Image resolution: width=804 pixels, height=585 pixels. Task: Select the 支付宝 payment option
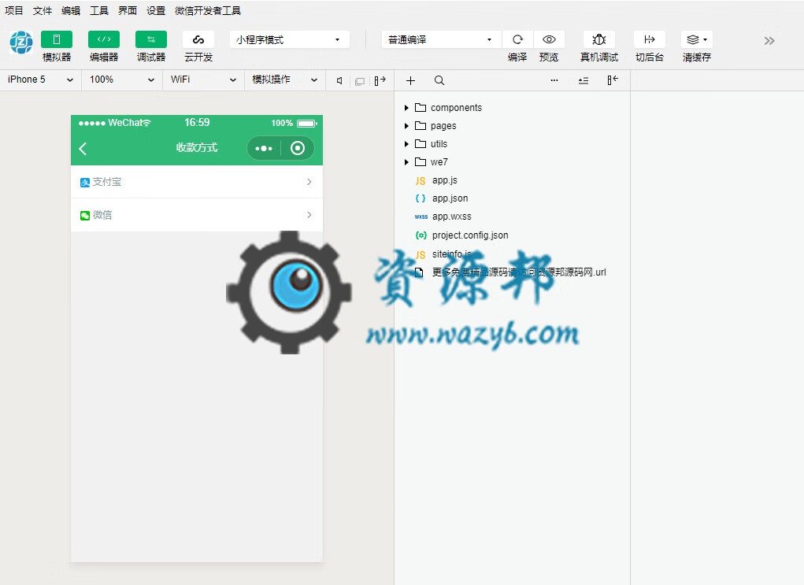pos(196,182)
